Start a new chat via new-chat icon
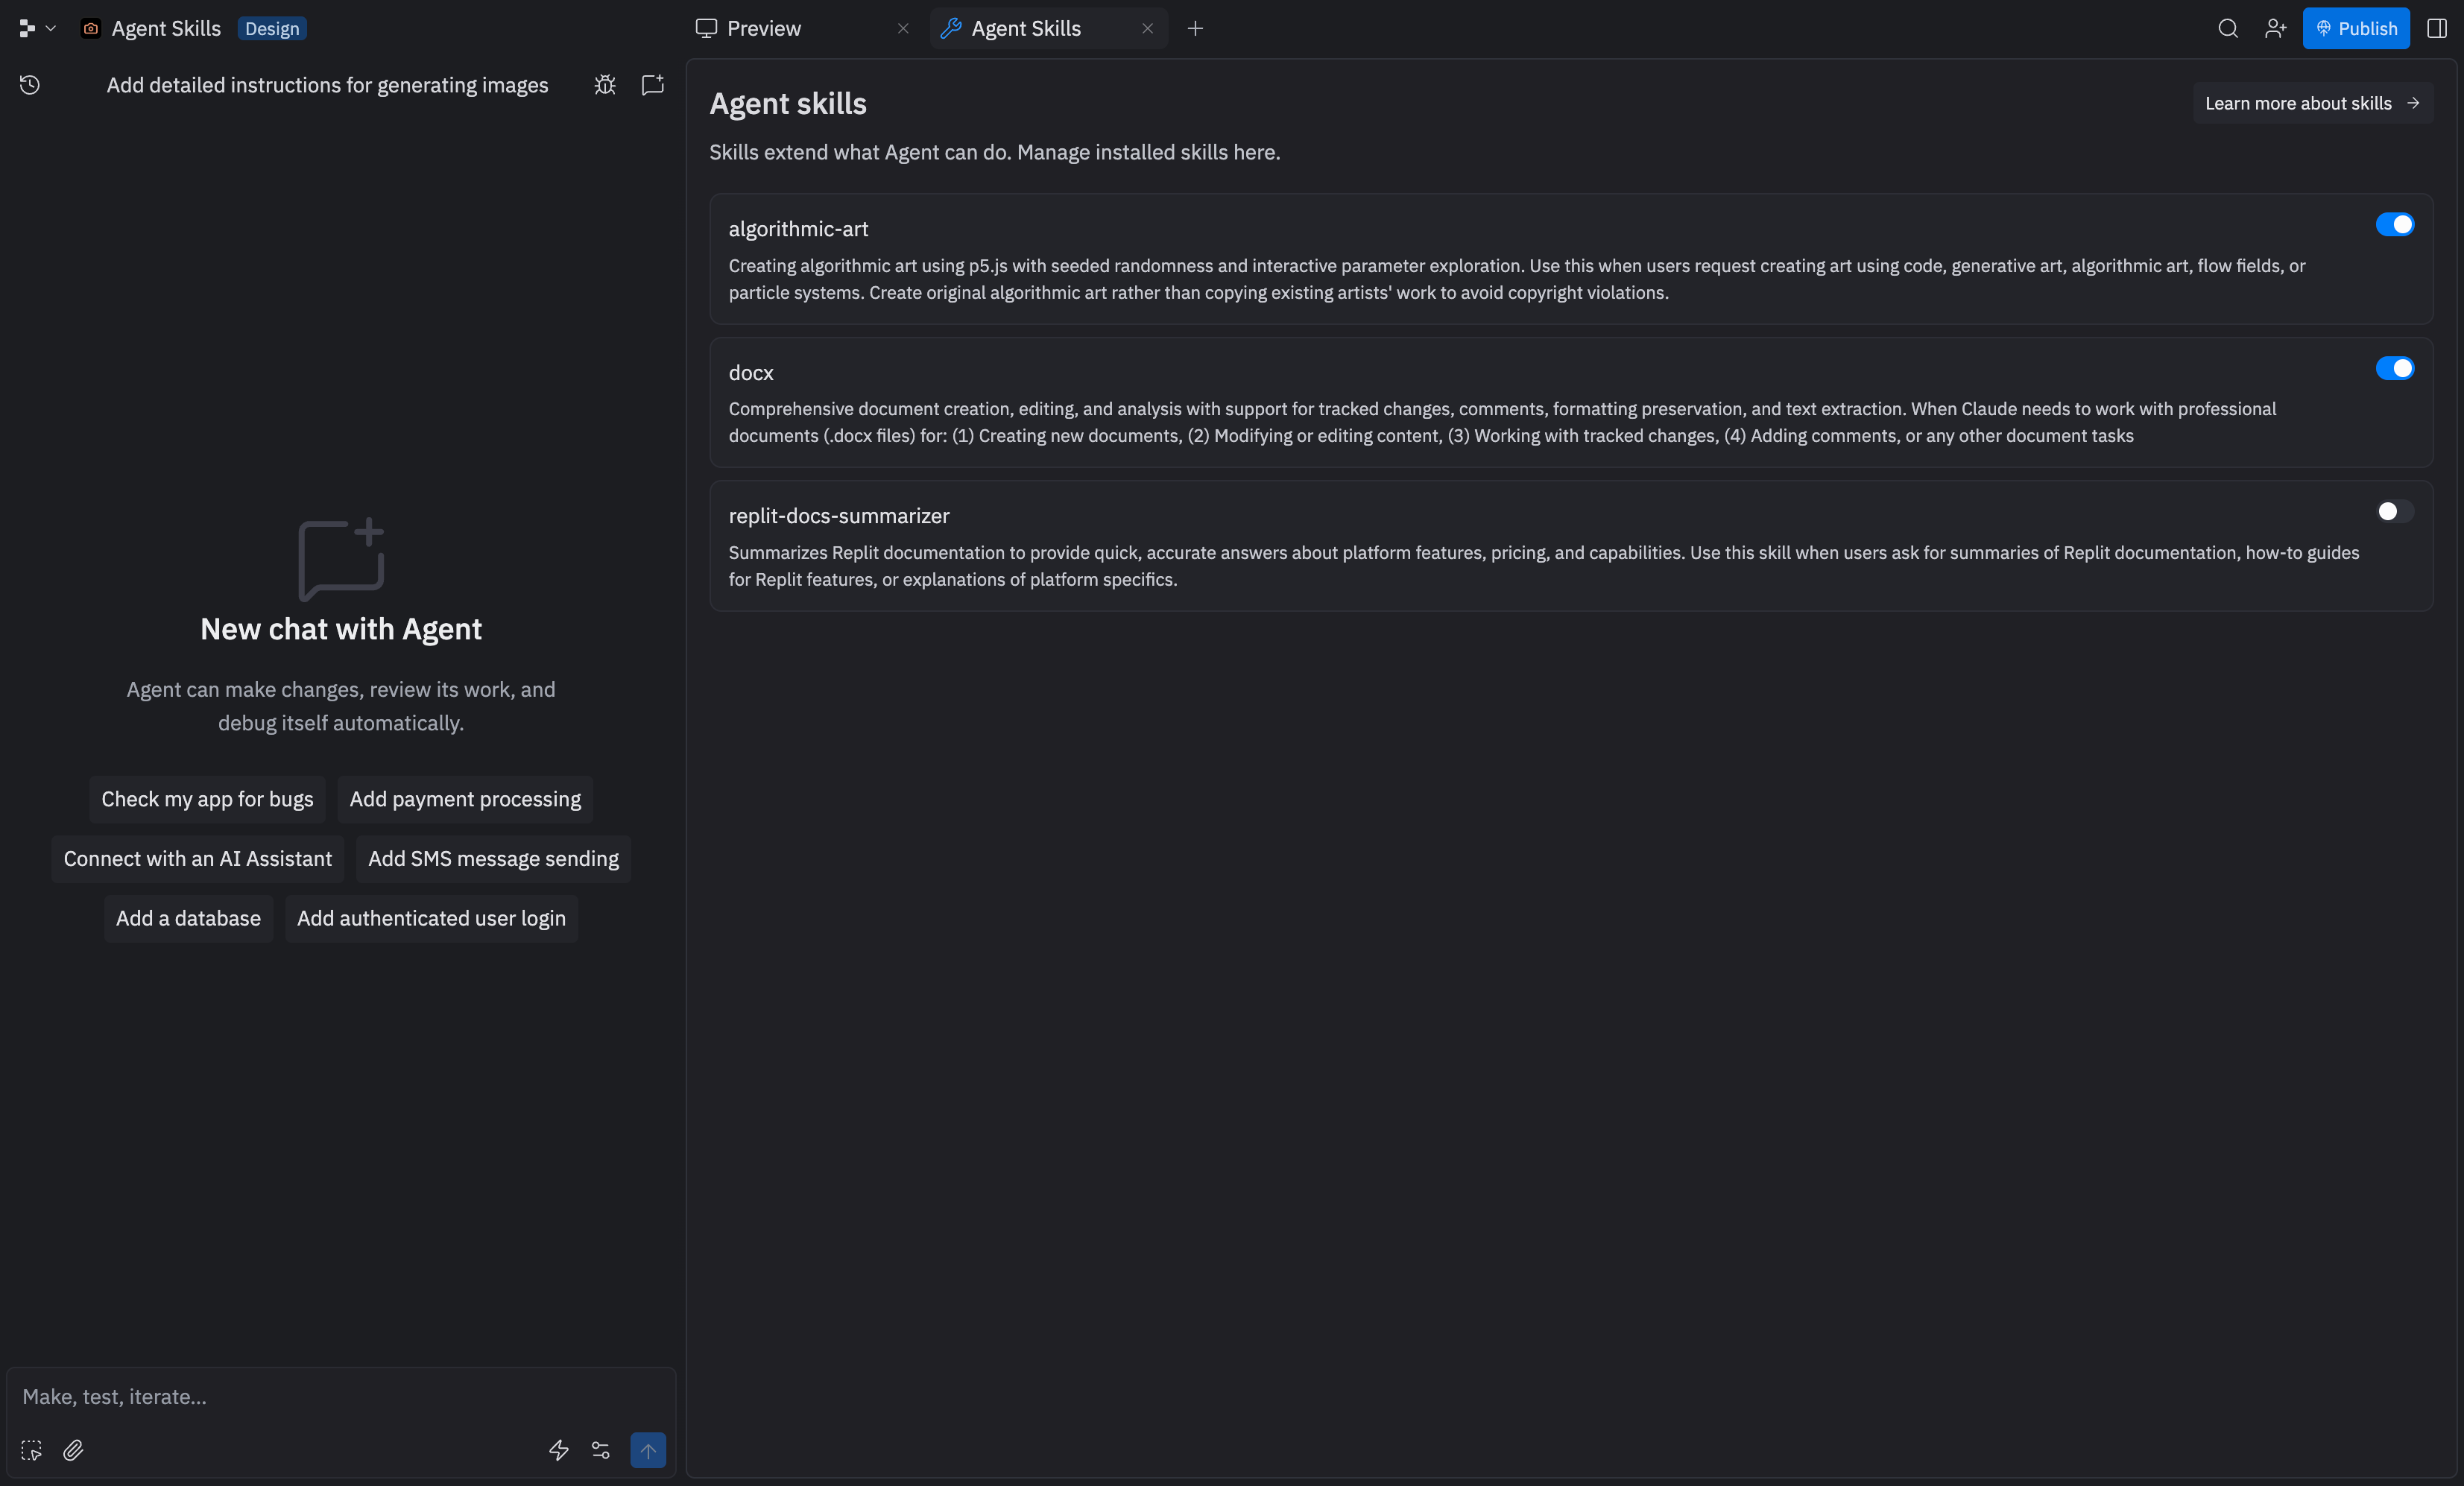The image size is (2464, 1486). click(x=652, y=85)
